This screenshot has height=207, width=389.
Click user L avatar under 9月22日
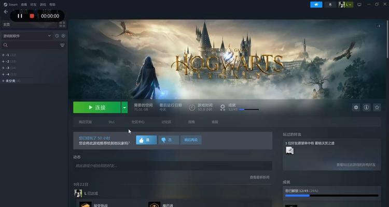click(78, 194)
